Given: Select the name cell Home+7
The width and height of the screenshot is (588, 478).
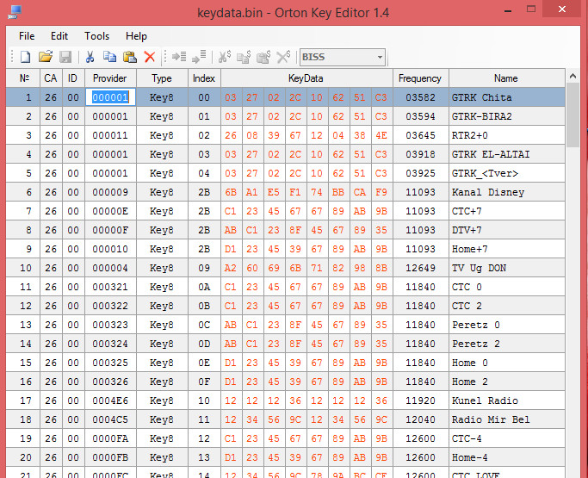Looking at the screenshot, I should click(506, 249).
